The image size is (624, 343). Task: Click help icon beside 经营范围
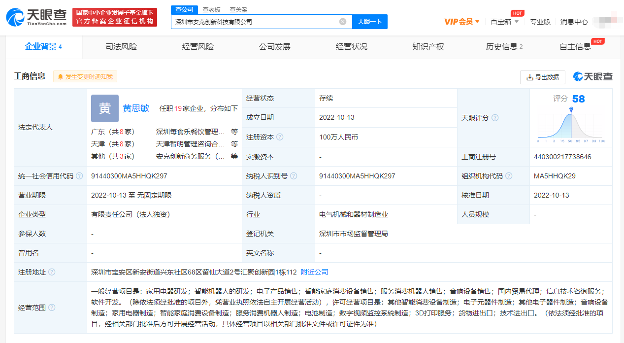click(52, 308)
